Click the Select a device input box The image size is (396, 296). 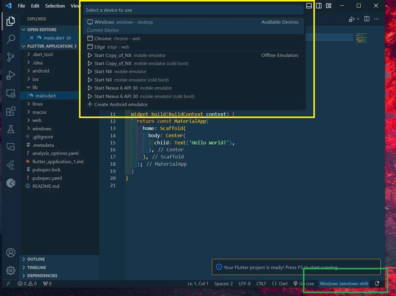coord(193,10)
